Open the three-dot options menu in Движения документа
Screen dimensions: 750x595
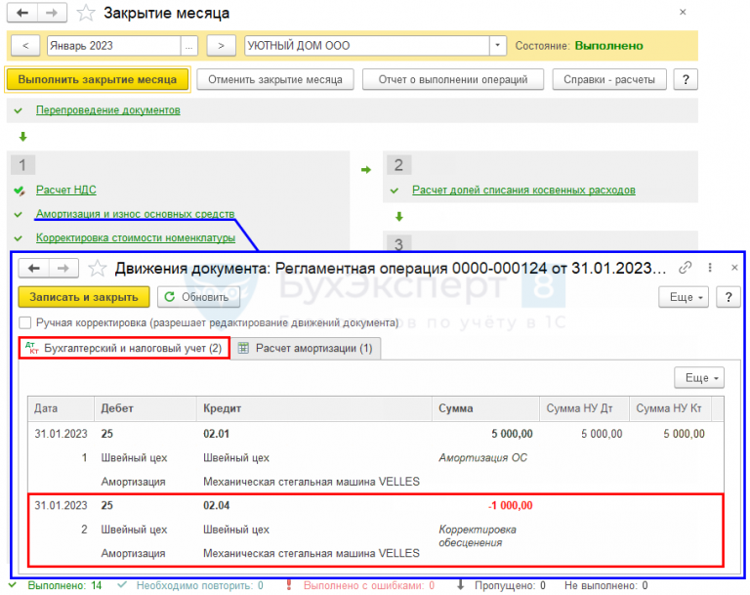click(710, 268)
